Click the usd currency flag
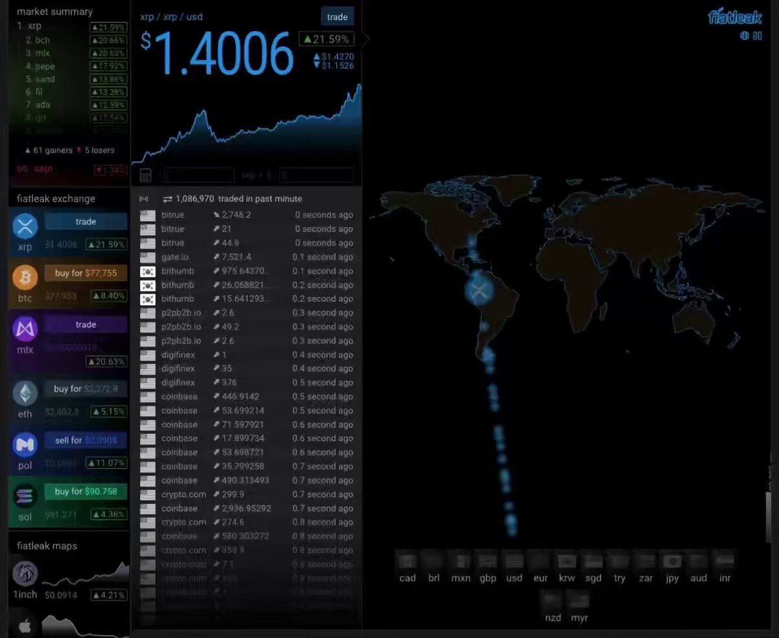This screenshot has width=779, height=638. pyautogui.click(x=514, y=561)
